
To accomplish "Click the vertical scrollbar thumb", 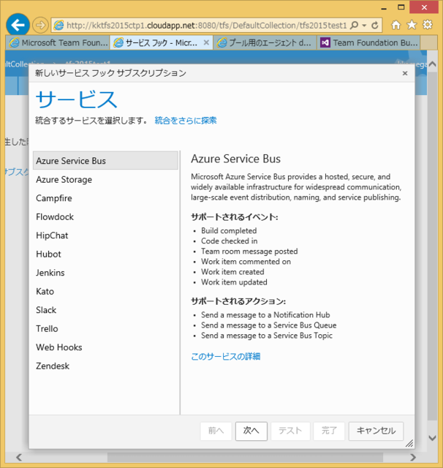I will (432, 246).
